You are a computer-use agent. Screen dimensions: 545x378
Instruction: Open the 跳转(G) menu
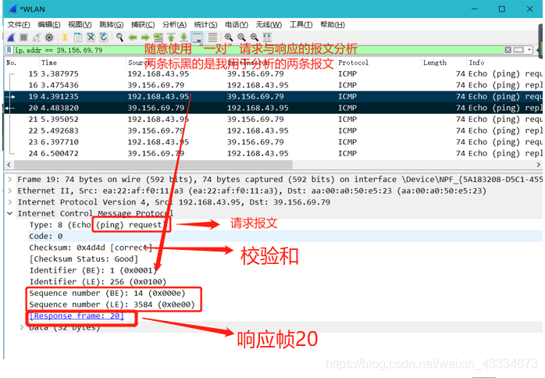(111, 25)
